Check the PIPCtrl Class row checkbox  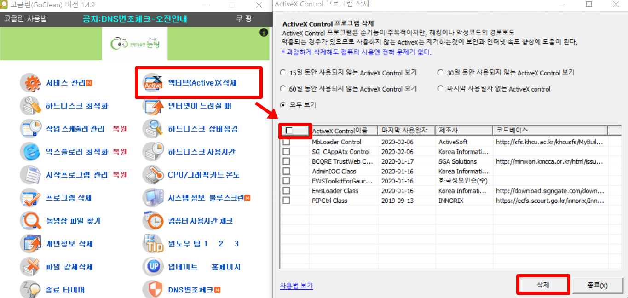(x=286, y=201)
